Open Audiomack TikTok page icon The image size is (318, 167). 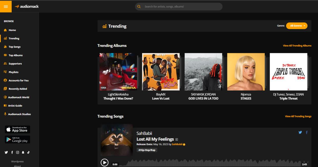(28, 152)
